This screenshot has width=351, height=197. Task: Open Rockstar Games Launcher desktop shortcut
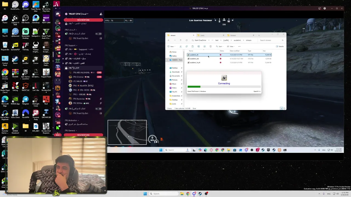[5, 128]
